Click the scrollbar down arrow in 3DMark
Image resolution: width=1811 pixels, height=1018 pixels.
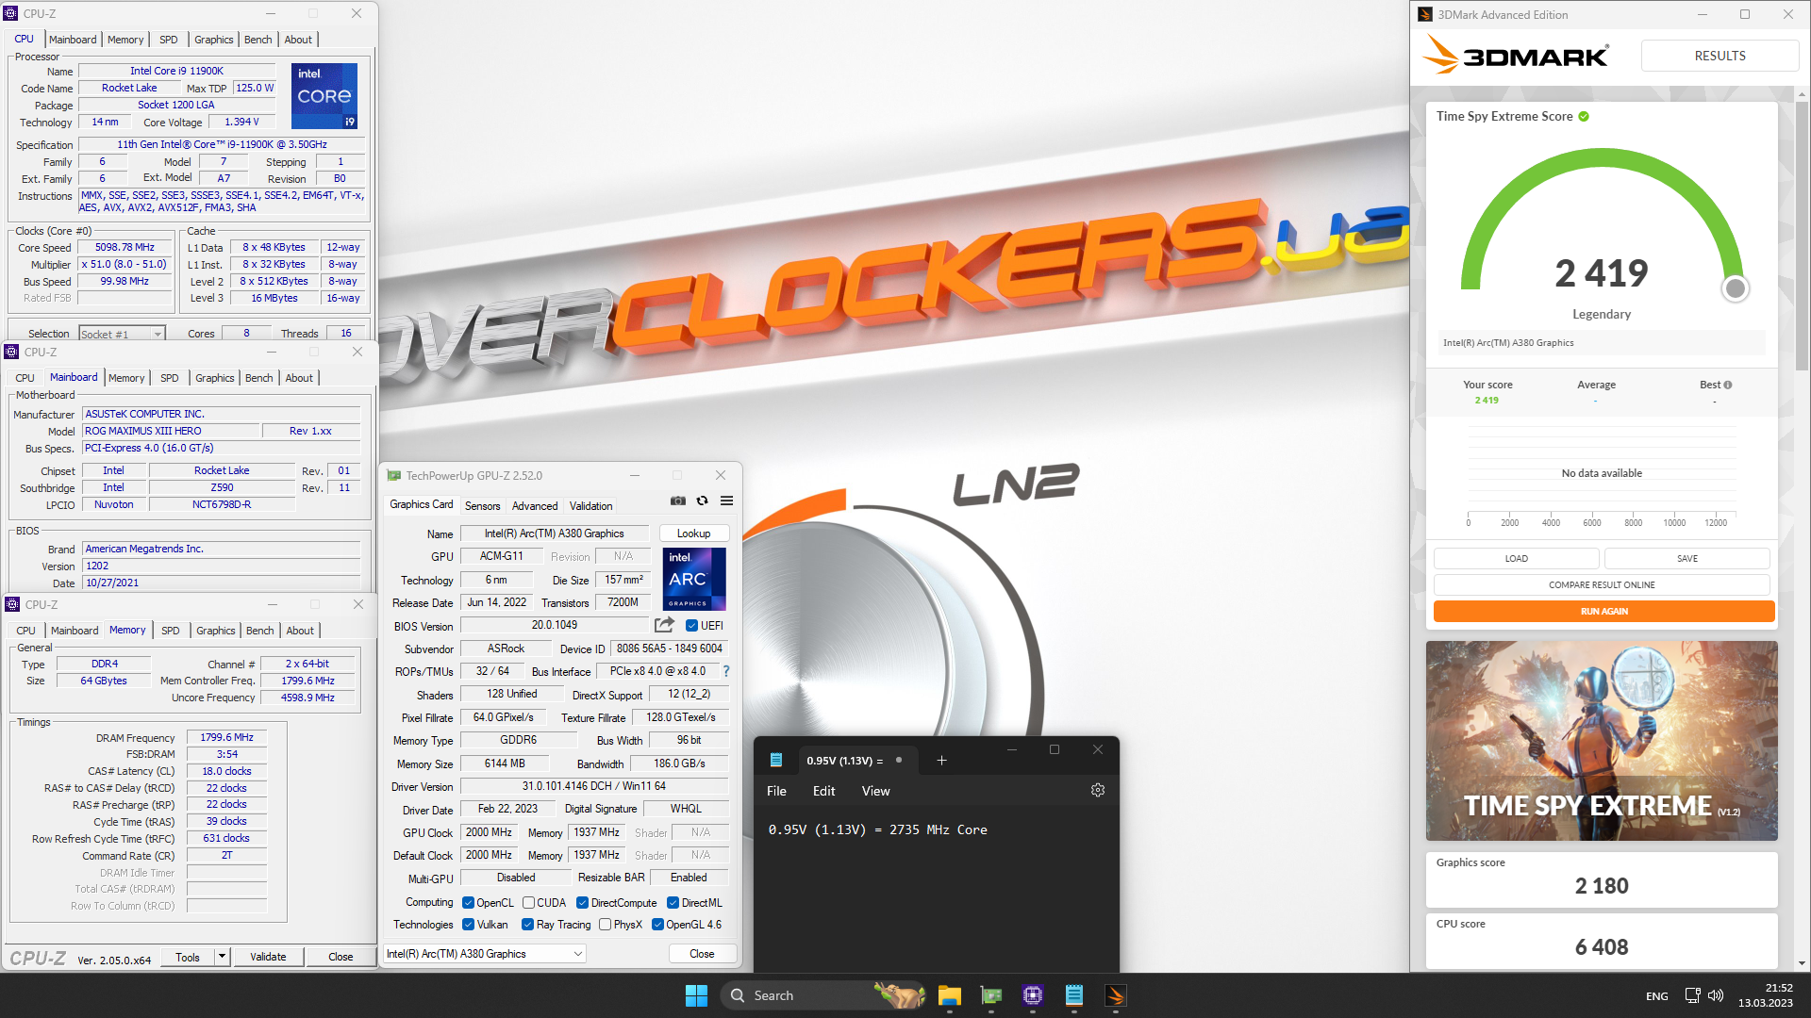pos(1802,963)
